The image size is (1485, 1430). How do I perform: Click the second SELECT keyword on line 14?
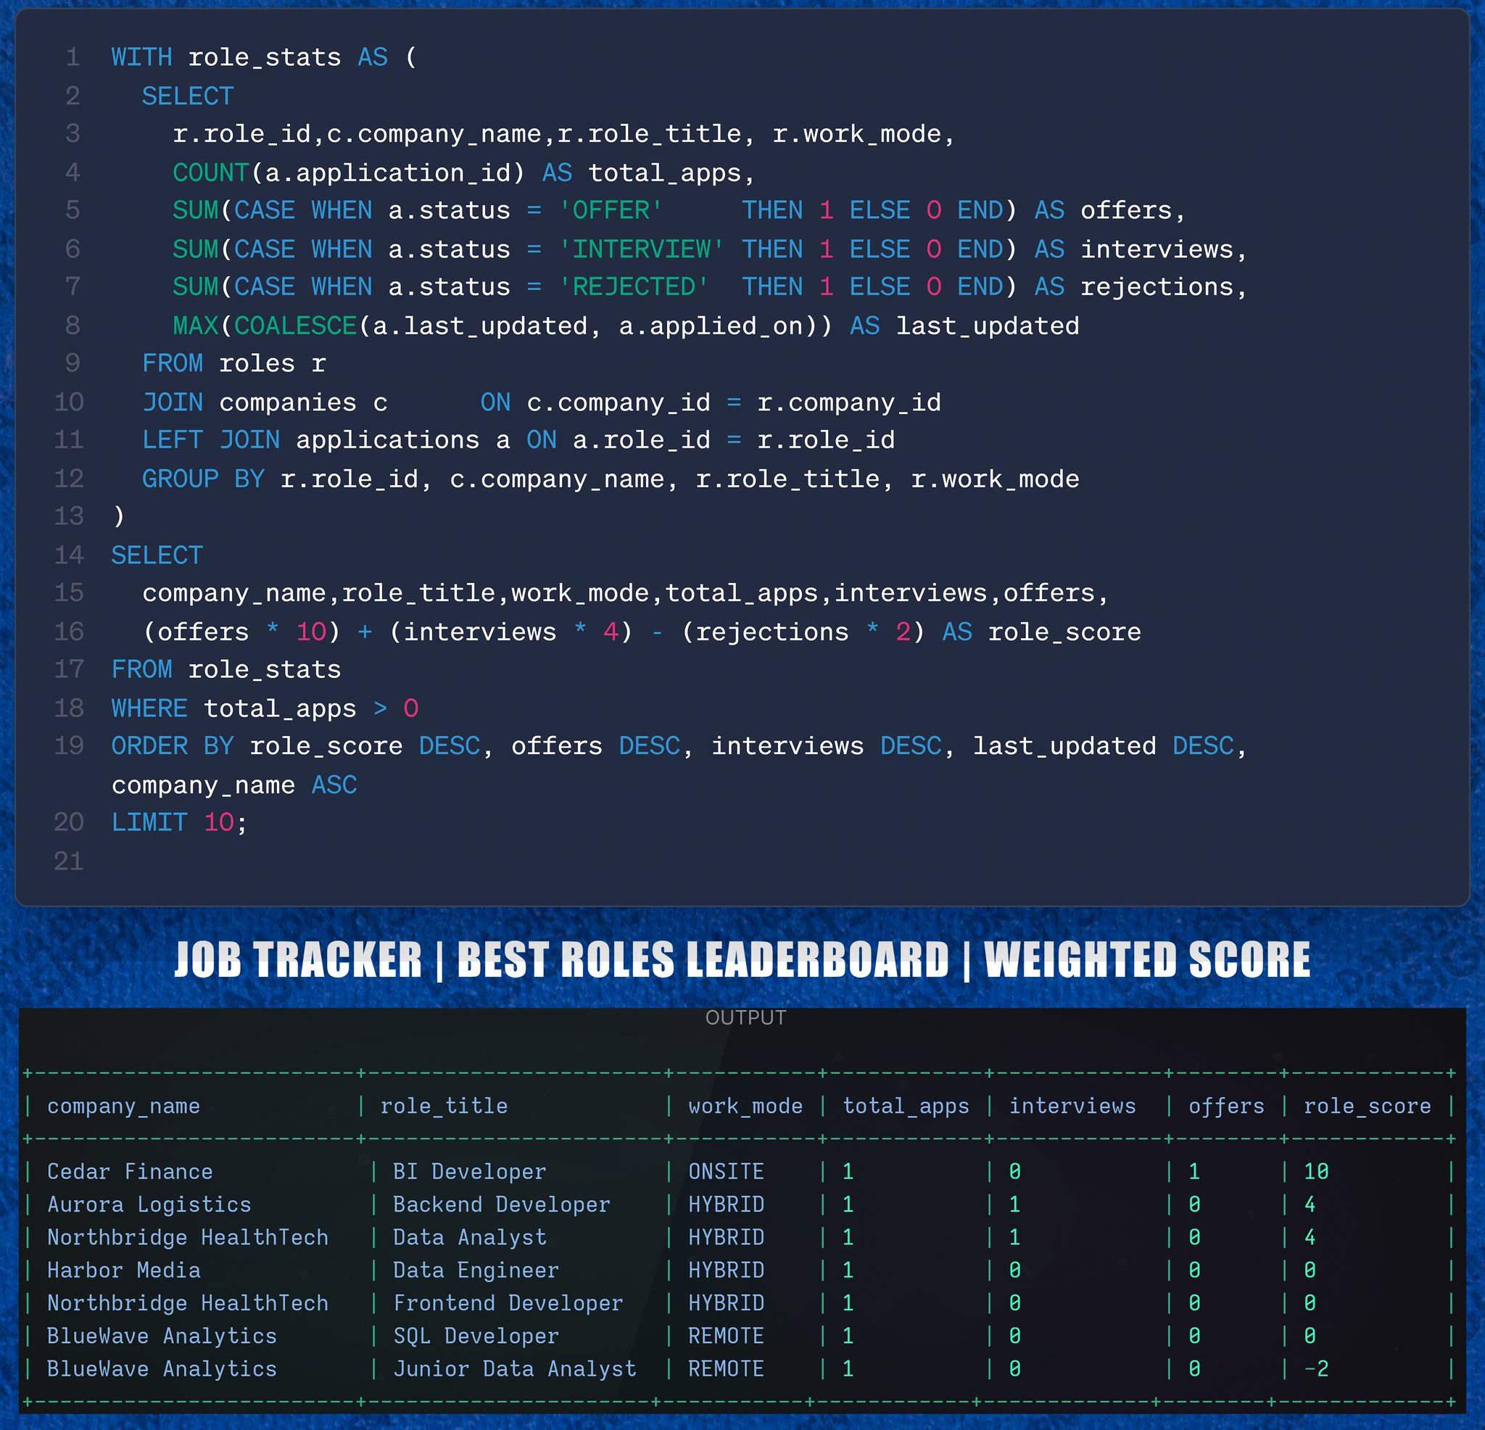pyautogui.click(x=157, y=555)
